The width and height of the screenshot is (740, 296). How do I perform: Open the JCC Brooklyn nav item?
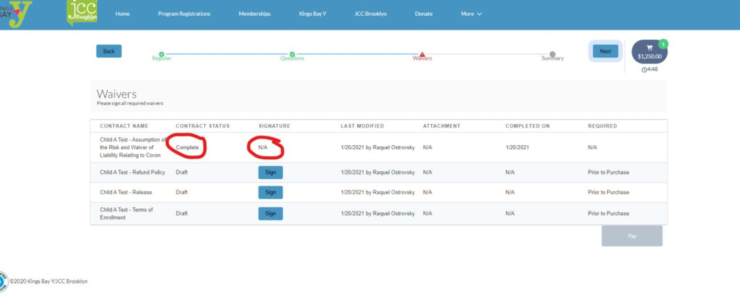370,14
